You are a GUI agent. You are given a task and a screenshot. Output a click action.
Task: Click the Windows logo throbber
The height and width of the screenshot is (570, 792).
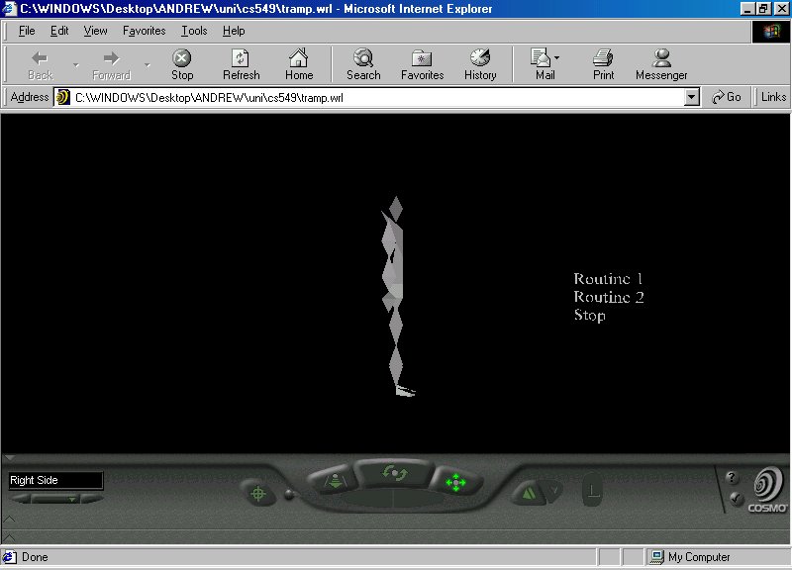pyautogui.click(x=771, y=32)
